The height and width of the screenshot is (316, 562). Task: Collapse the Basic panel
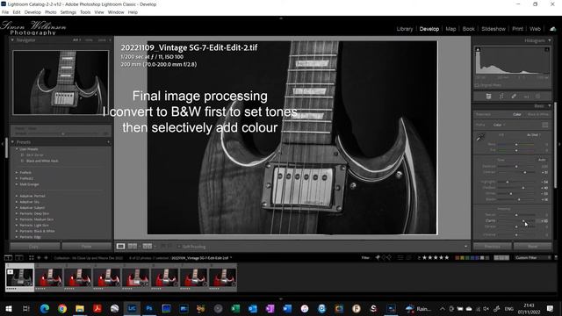click(x=550, y=105)
